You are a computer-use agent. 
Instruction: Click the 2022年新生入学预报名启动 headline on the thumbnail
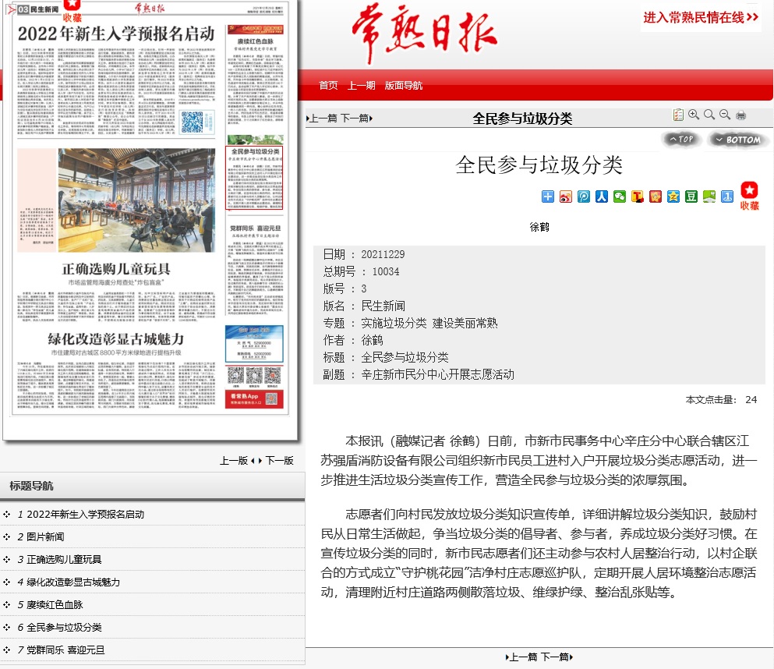[x=116, y=34]
